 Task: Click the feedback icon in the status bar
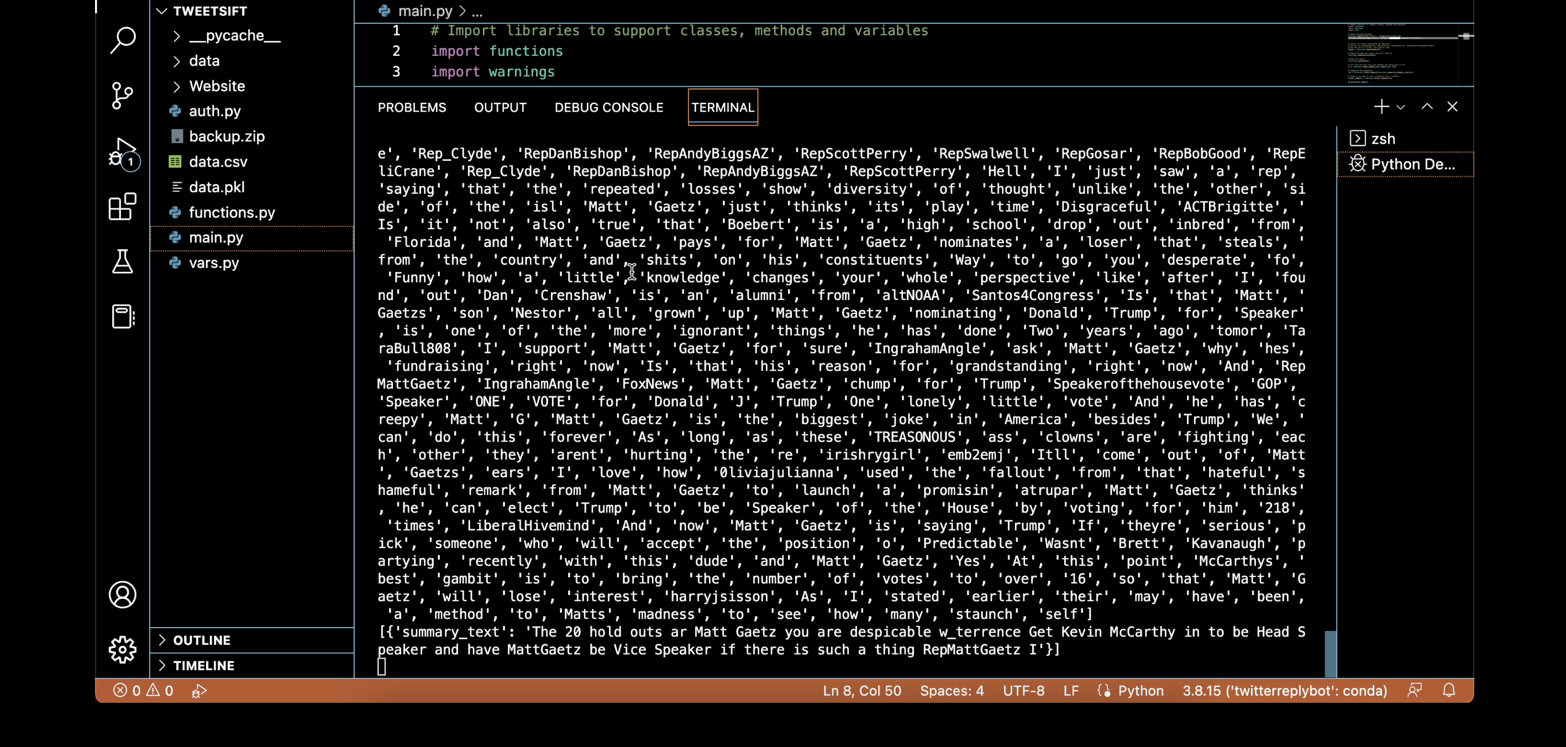tap(1415, 691)
